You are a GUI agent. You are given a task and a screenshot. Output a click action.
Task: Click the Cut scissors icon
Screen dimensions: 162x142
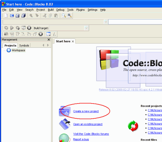tap(45, 16)
